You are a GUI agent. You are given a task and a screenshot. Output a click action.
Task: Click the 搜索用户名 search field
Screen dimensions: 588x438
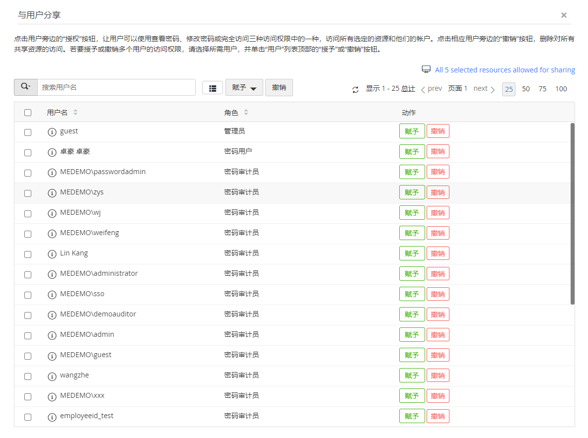117,87
